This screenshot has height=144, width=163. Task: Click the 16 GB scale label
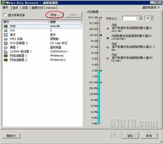[94, 53]
